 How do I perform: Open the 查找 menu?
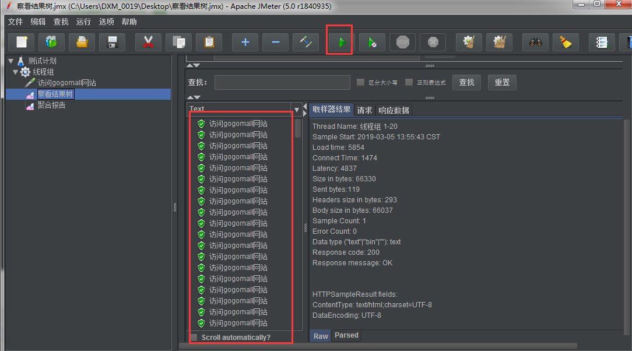pyautogui.click(x=61, y=22)
